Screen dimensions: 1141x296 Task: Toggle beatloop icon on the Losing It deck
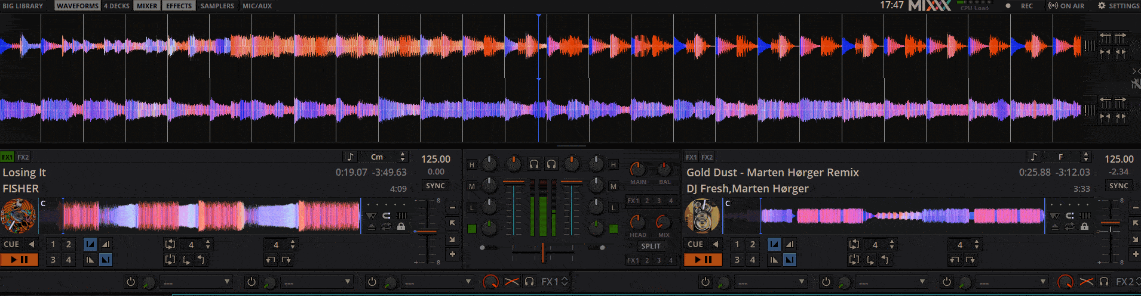point(170,244)
